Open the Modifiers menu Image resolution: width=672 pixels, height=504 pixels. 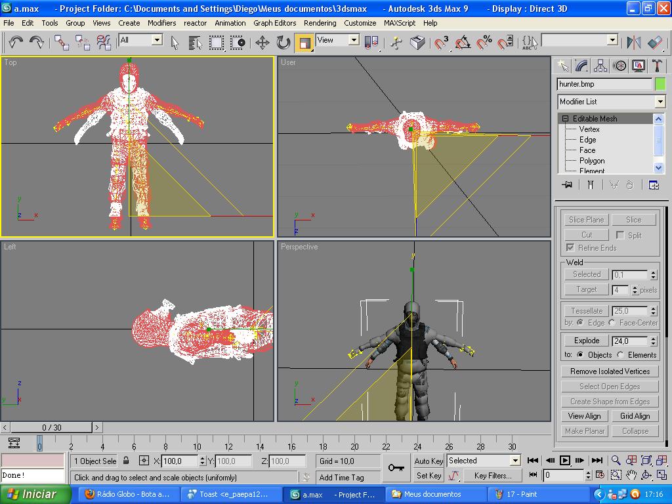click(161, 23)
